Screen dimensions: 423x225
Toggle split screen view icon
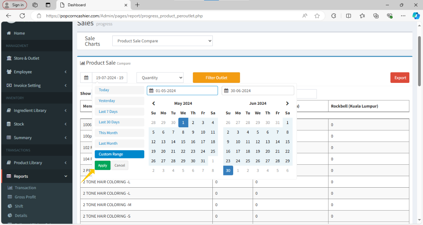348,16
